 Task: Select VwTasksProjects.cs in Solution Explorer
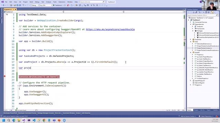(x=202, y=78)
